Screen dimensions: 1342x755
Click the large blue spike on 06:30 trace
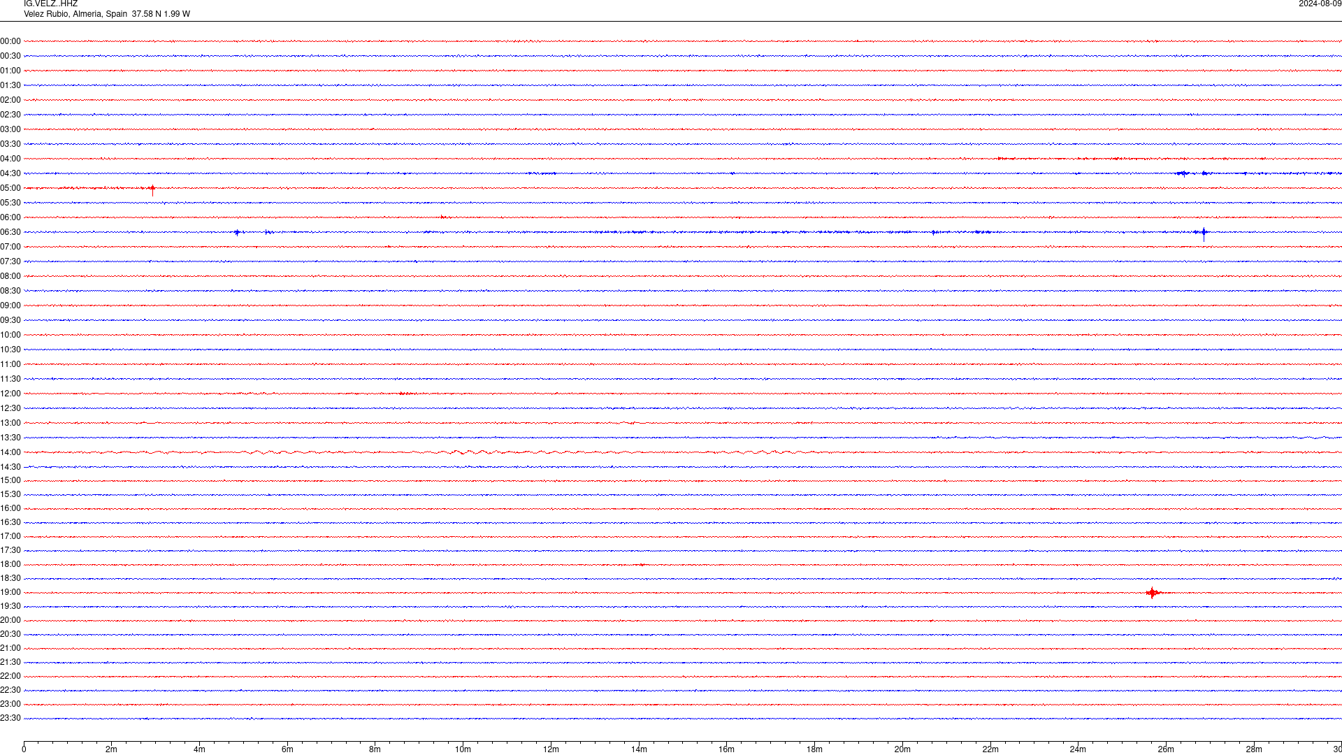pyautogui.click(x=1203, y=233)
